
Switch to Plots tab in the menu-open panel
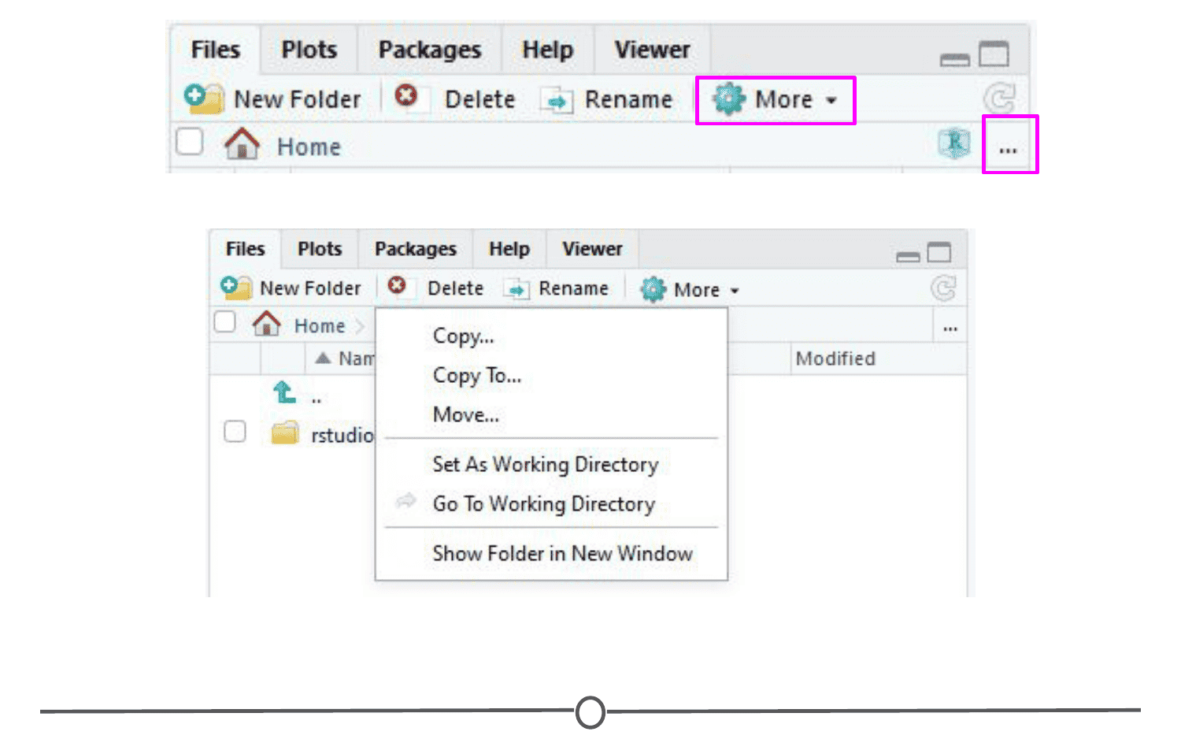click(x=320, y=249)
